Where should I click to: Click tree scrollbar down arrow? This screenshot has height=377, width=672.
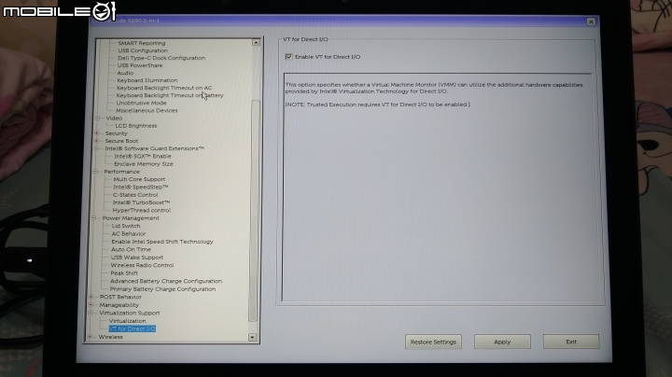(x=252, y=337)
